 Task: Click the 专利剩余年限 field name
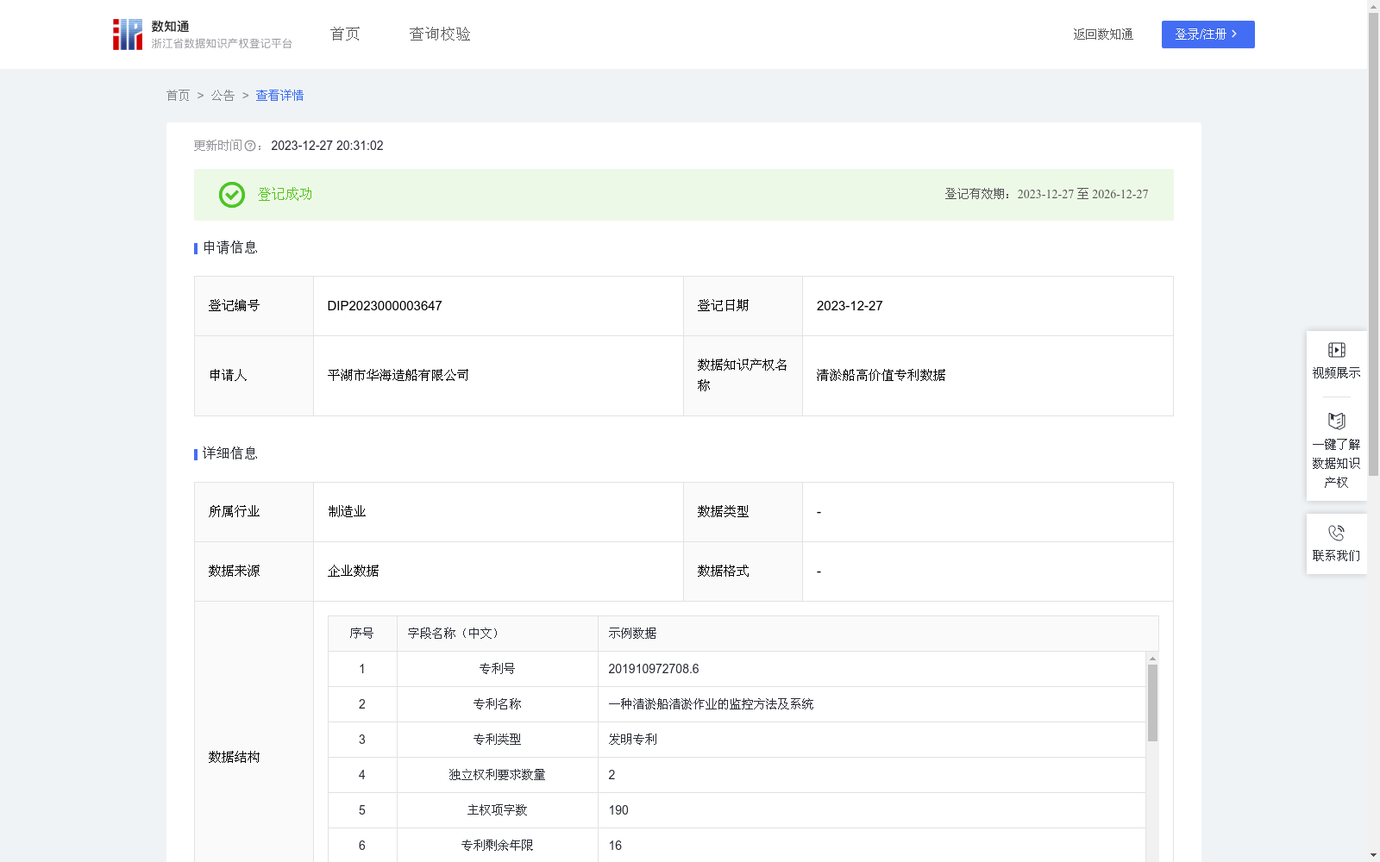[x=497, y=846]
